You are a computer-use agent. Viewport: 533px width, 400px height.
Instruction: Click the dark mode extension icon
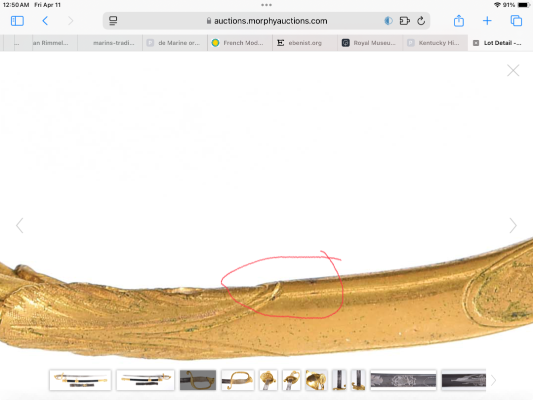point(388,20)
